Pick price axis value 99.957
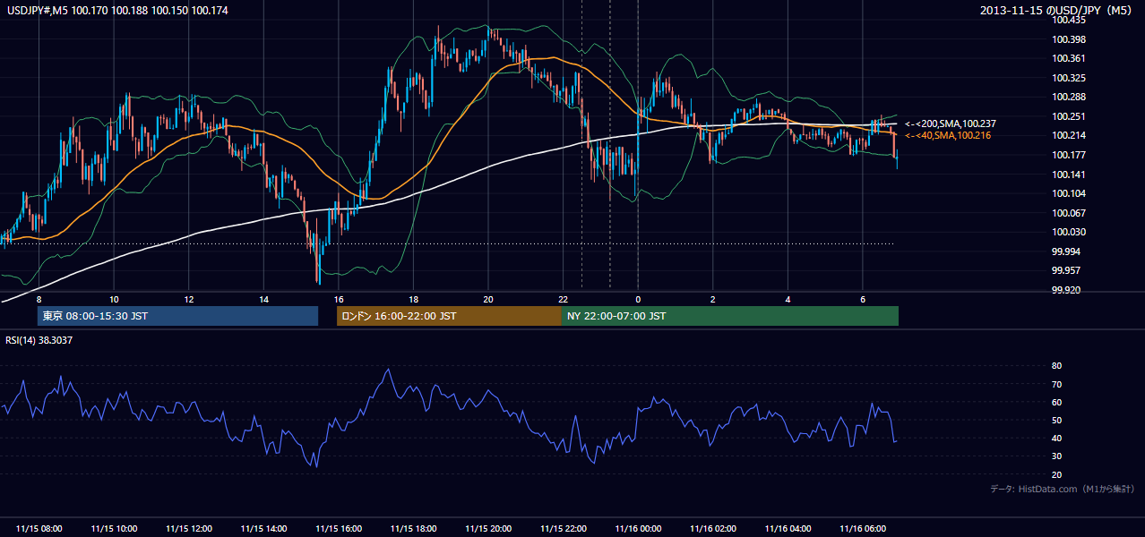Screen dimensions: 1145x537 point(1067,270)
